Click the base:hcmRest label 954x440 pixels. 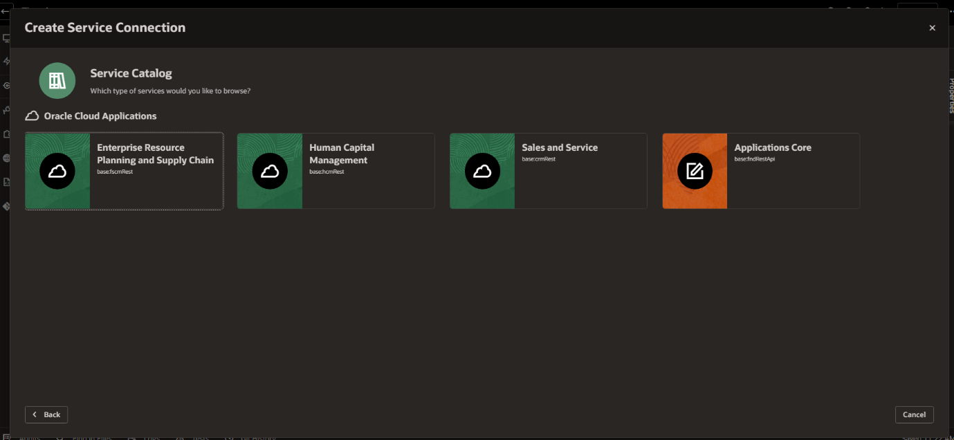coord(327,172)
